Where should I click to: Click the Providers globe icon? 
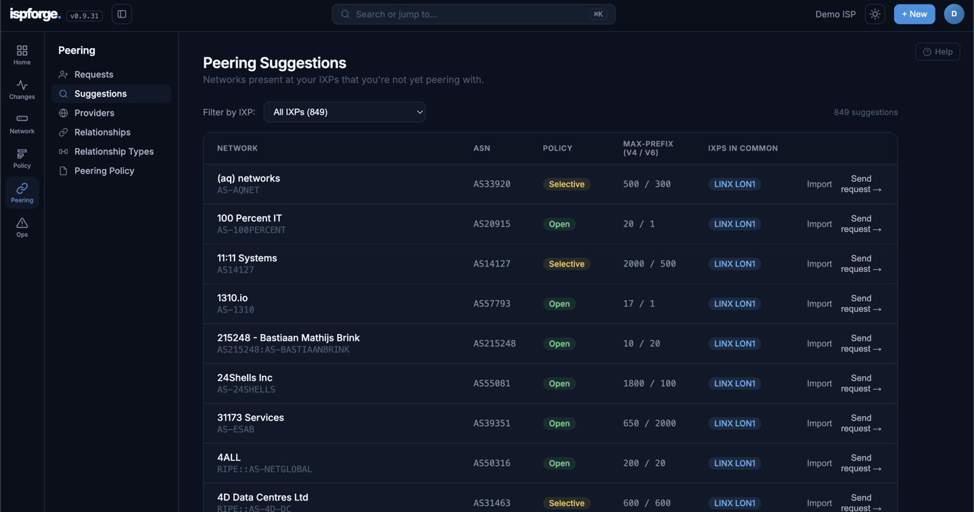coord(64,113)
